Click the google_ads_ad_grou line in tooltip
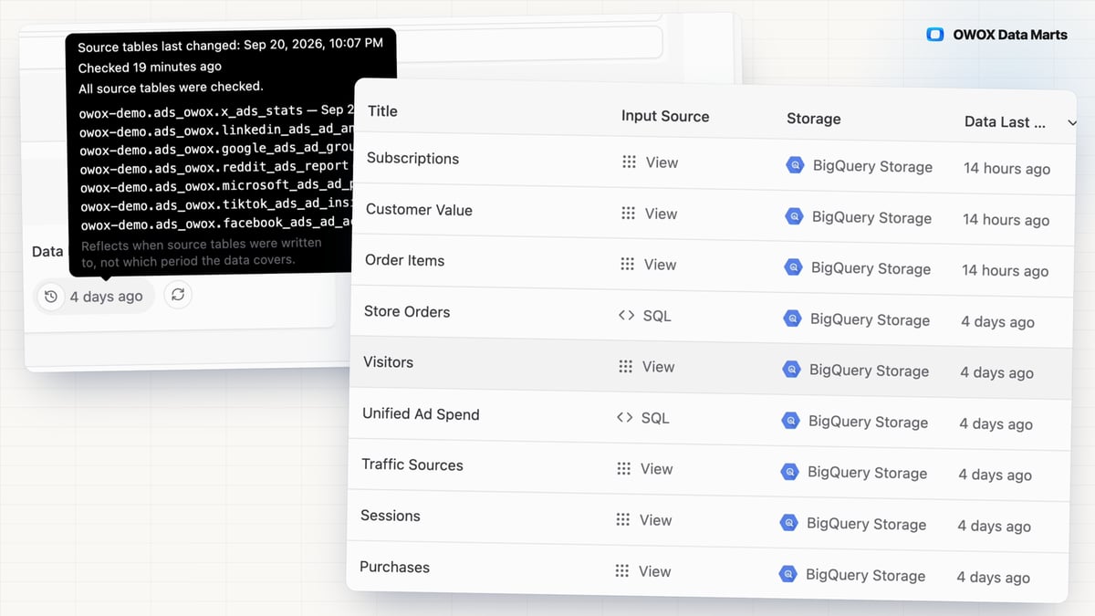Image resolution: width=1095 pixels, height=616 pixels. (x=216, y=149)
